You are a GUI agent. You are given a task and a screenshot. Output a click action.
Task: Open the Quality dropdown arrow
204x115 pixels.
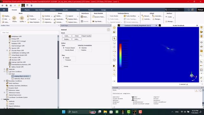coord(25,22)
